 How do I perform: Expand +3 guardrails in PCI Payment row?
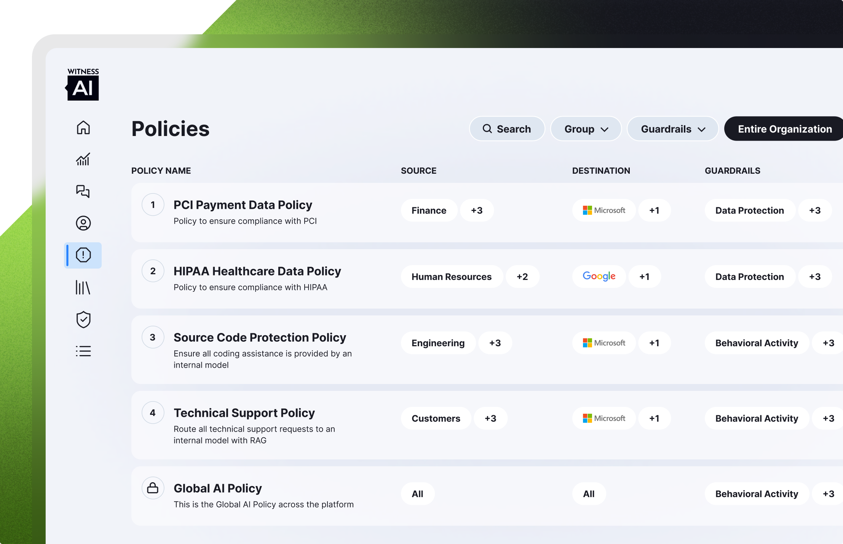pyautogui.click(x=815, y=210)
